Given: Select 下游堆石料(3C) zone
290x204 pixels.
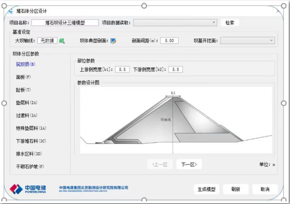Looking at the screenshot, I should point(31,141).
